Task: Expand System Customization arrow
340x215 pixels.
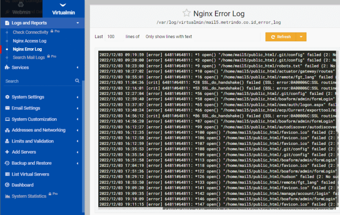Action: pyautogui.click(x=77, y=119)
